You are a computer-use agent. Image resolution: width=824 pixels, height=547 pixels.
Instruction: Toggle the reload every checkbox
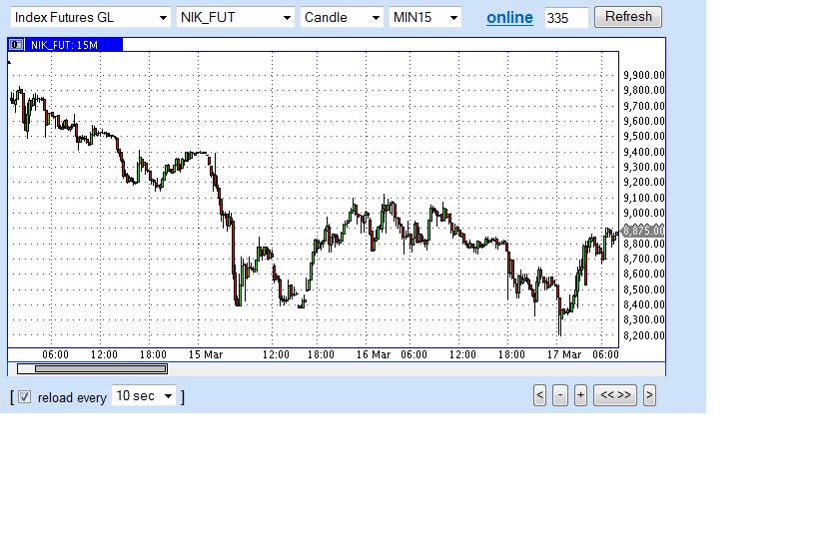tap(24, 397)
